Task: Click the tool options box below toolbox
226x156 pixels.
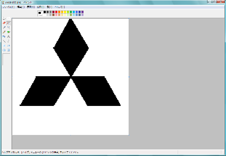Action: pyautogui.click(x=7, y=59)
